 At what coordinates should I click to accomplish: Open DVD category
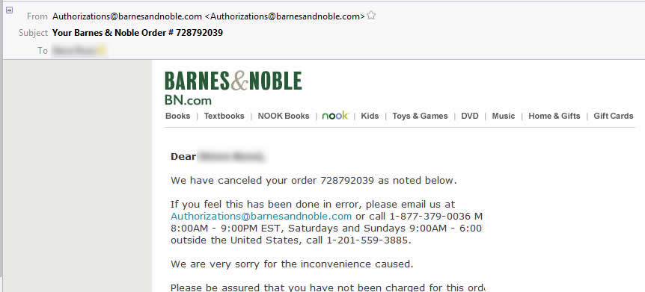(470, 116)
